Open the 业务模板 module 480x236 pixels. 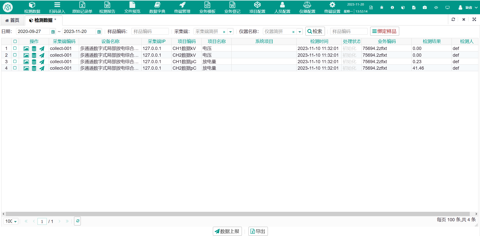207,7
